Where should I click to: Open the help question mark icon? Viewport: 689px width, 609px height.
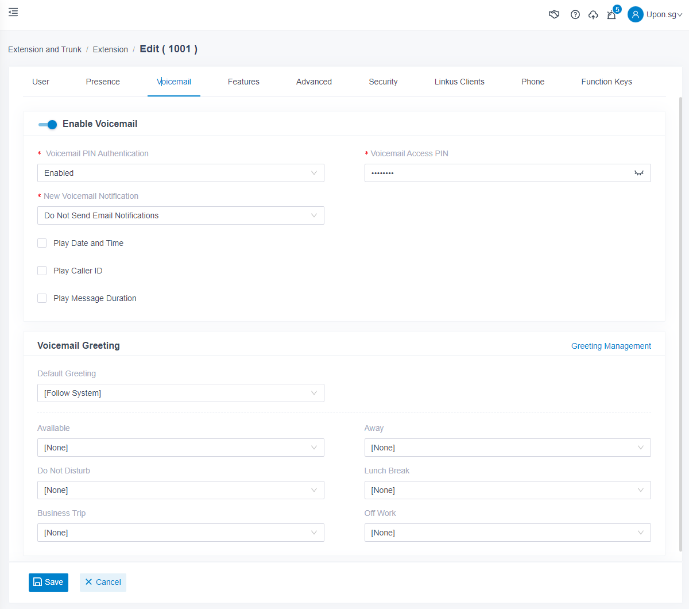(x=575, y=14)
